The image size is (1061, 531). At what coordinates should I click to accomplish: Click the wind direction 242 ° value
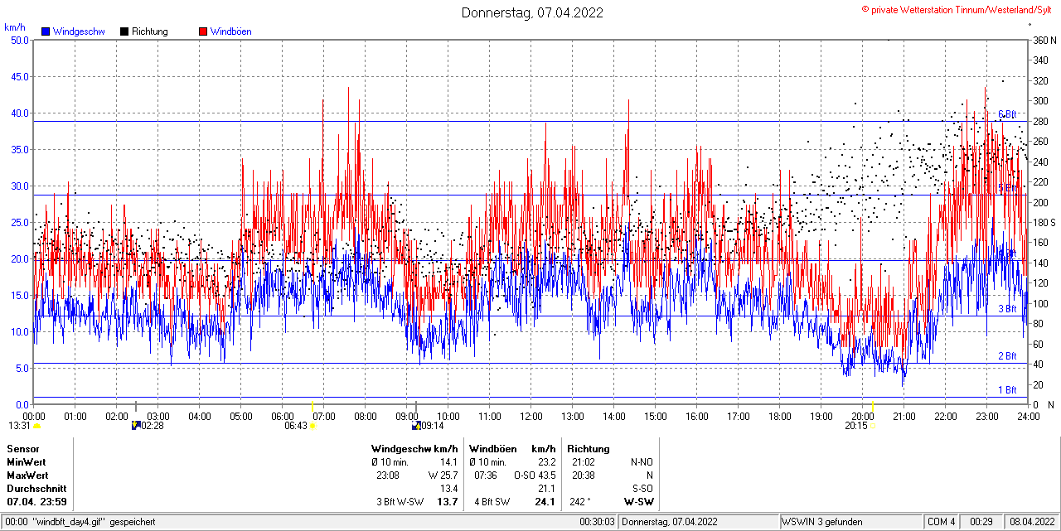pyautogui.click(x=579, y=502)
